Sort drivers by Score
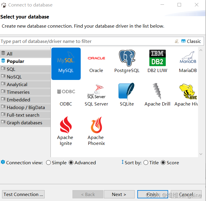 point(170,163)
